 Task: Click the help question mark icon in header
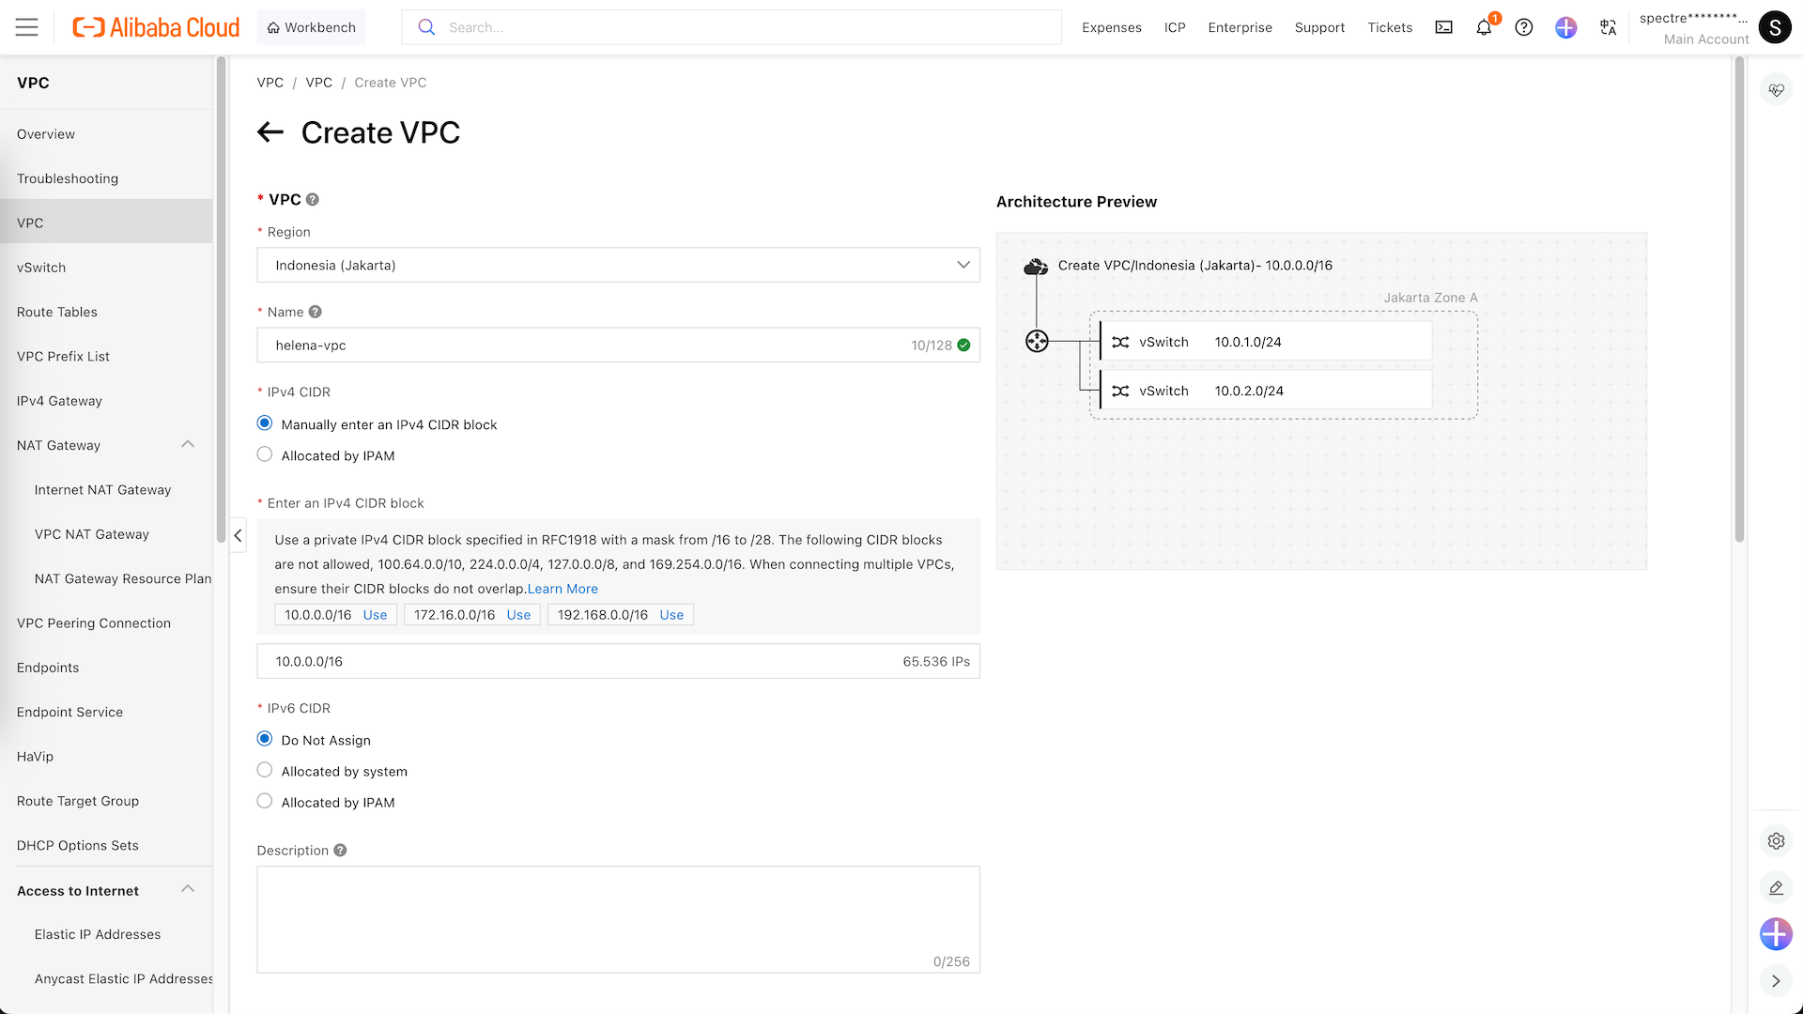(1524, 27)
